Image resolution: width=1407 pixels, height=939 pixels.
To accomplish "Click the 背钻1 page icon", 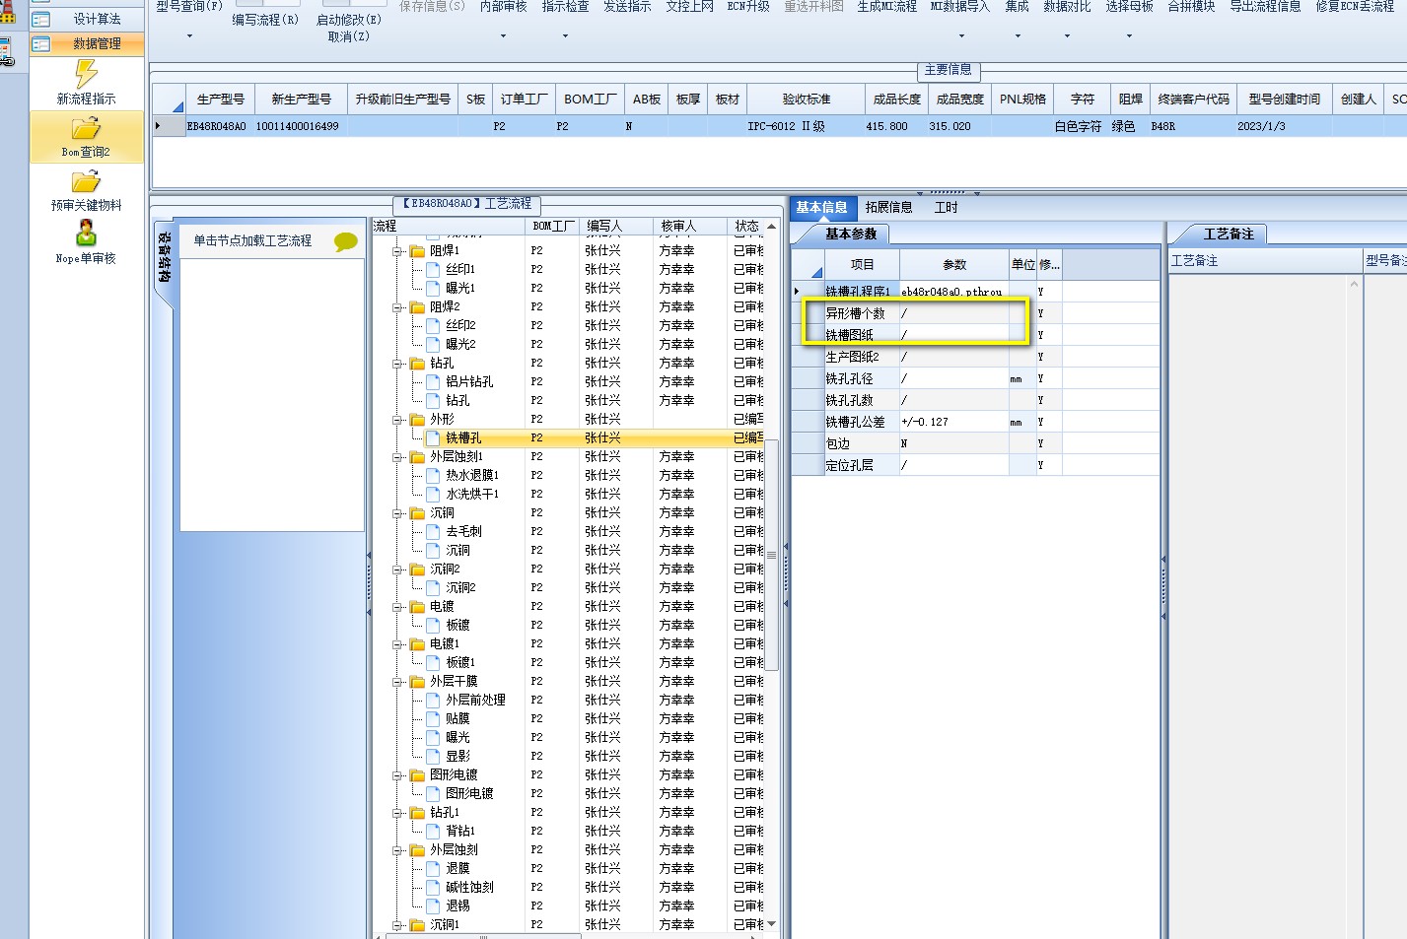I will coord(433,831).
